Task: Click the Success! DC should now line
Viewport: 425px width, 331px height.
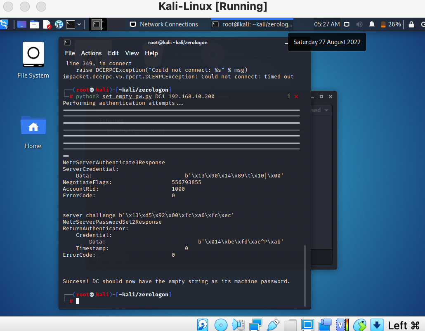Action: (177, 281)
